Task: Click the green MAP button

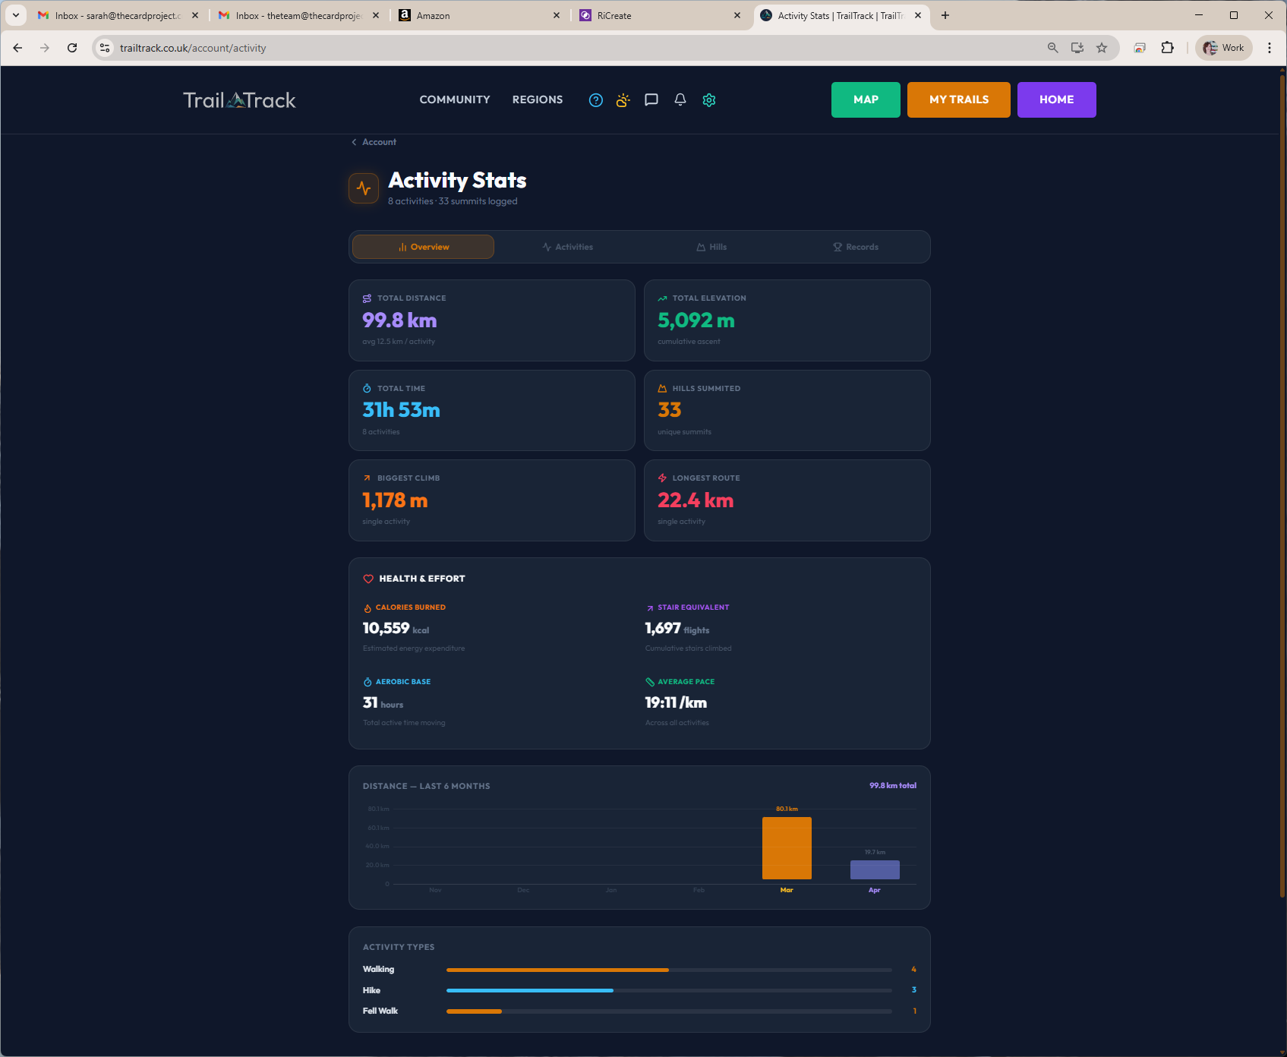Action: tap(866, 99)
